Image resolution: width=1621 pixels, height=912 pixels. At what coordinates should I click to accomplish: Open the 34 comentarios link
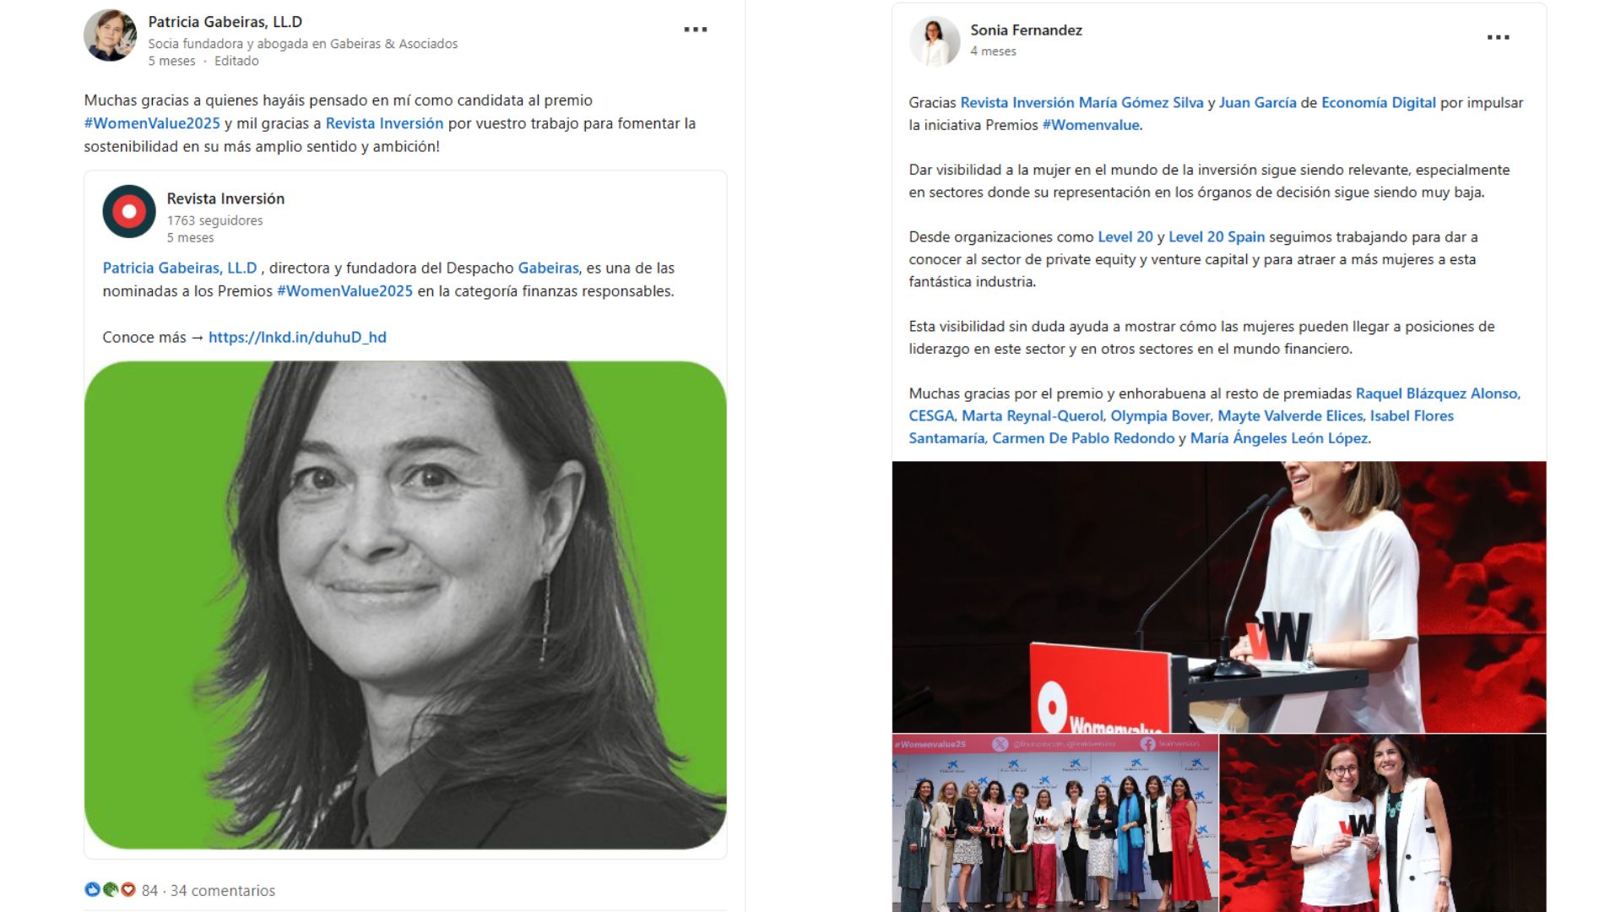click(x=223, y=890)
